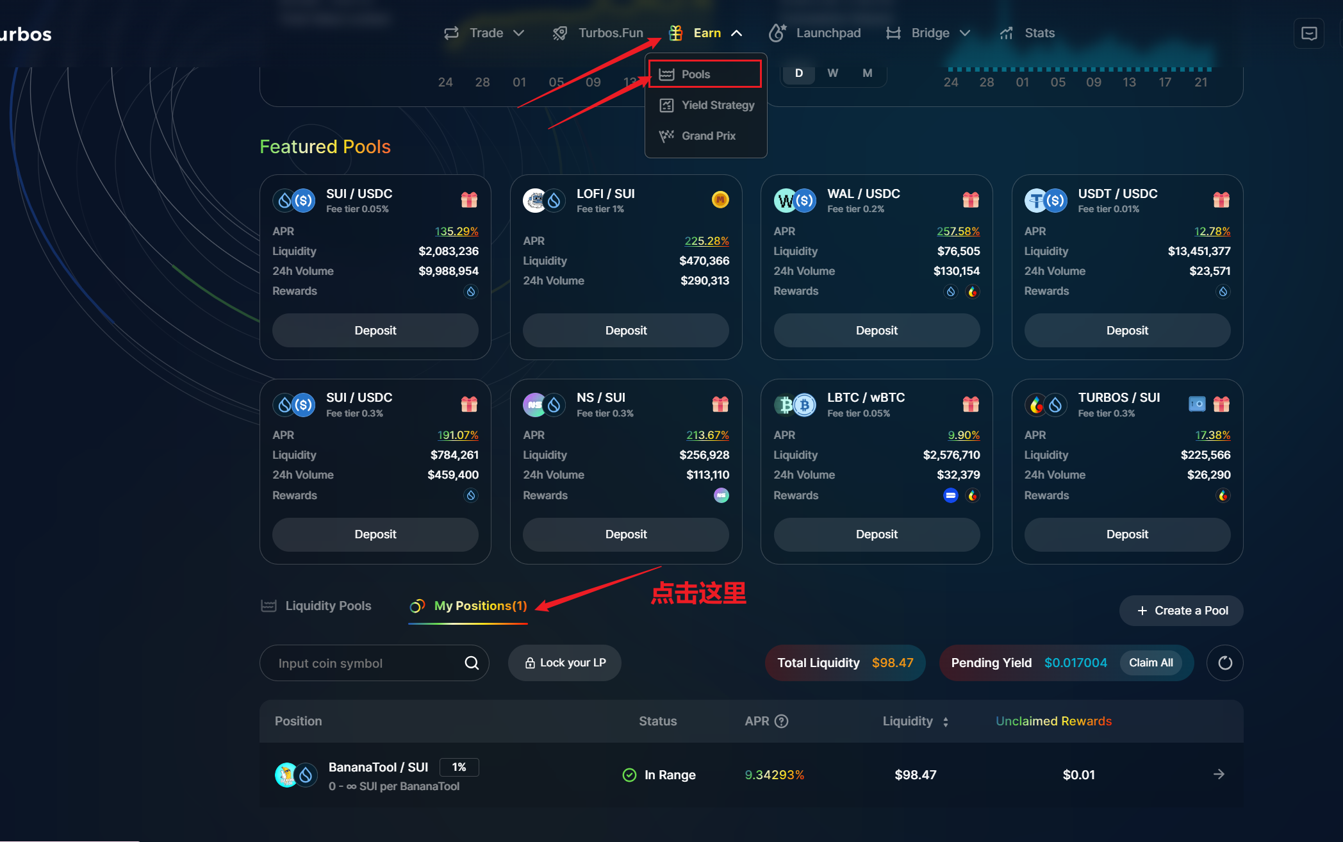Click the Claim All button
This screenshot has height=842, width=1343.
[x=1151, y=663]
